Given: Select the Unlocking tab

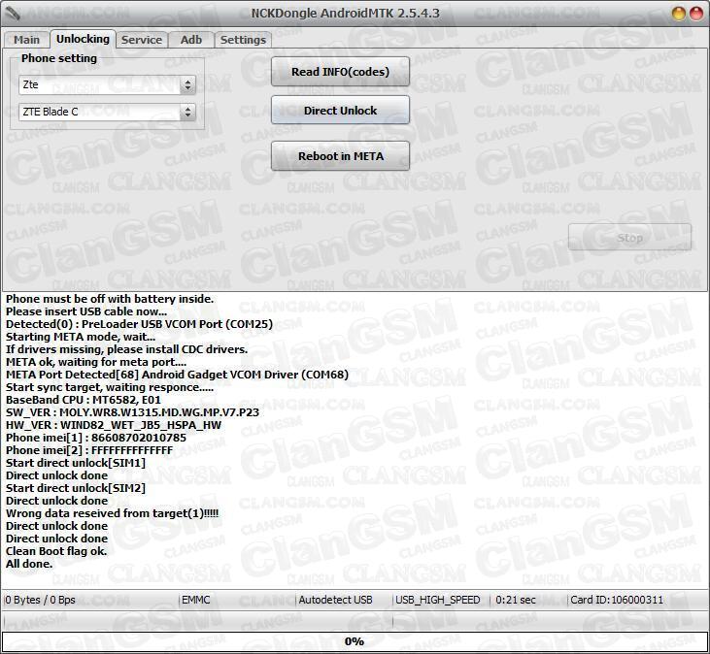Looking at the screenshot, I should point(83,39).
